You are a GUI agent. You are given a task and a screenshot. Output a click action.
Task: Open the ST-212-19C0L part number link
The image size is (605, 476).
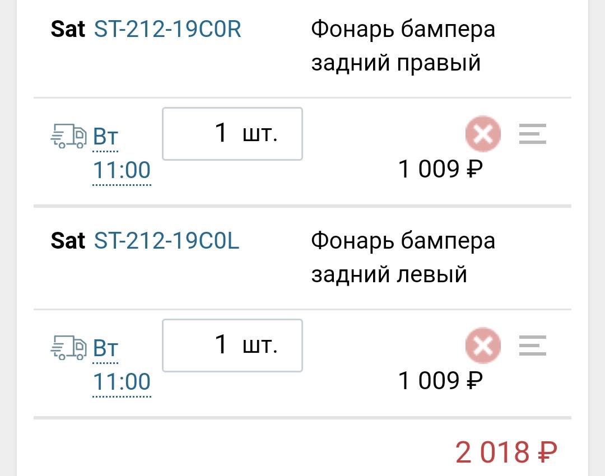click(167, 241)
